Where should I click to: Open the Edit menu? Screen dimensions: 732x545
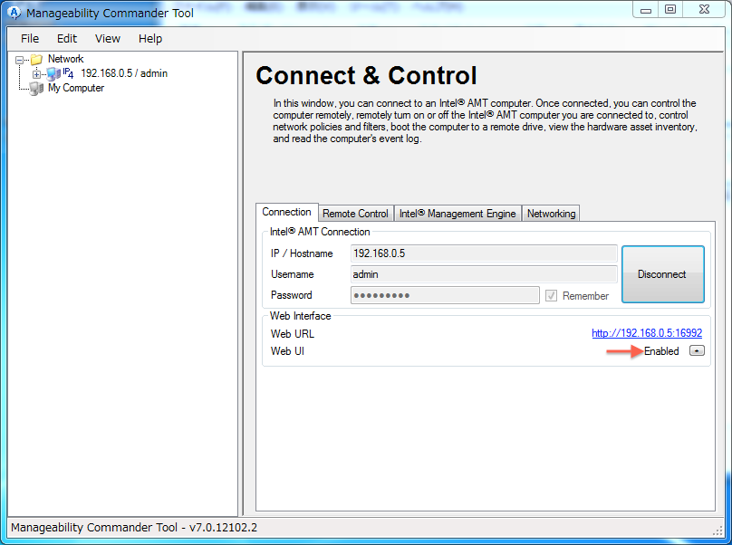point(67,39)
